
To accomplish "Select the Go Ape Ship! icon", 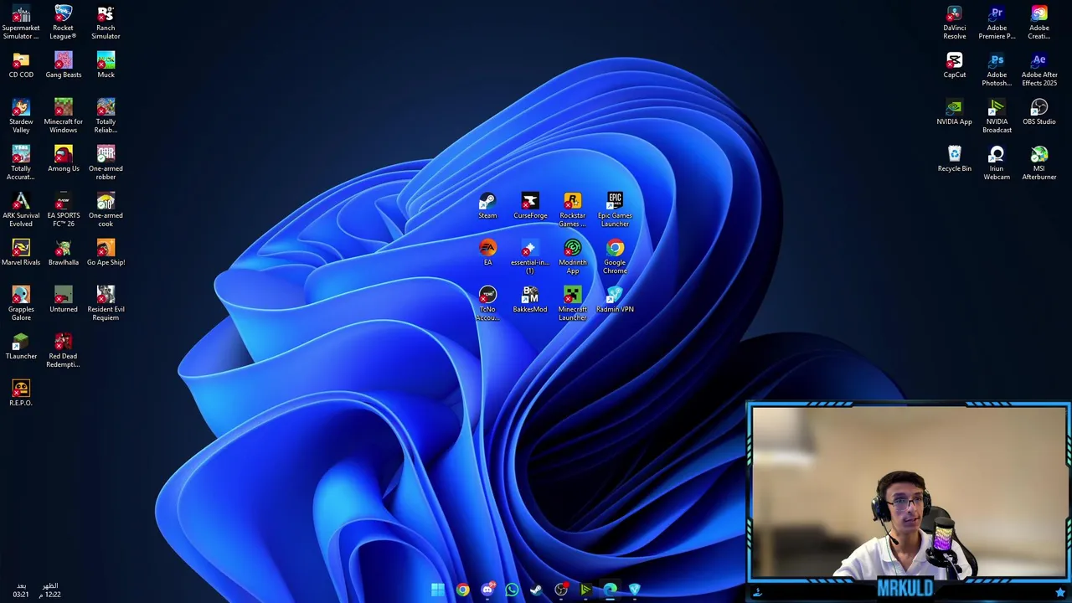I will (x=106, y=253).
